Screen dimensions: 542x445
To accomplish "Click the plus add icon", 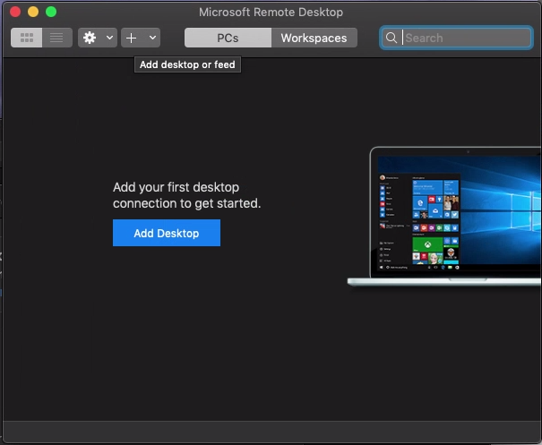I will 132,38.
